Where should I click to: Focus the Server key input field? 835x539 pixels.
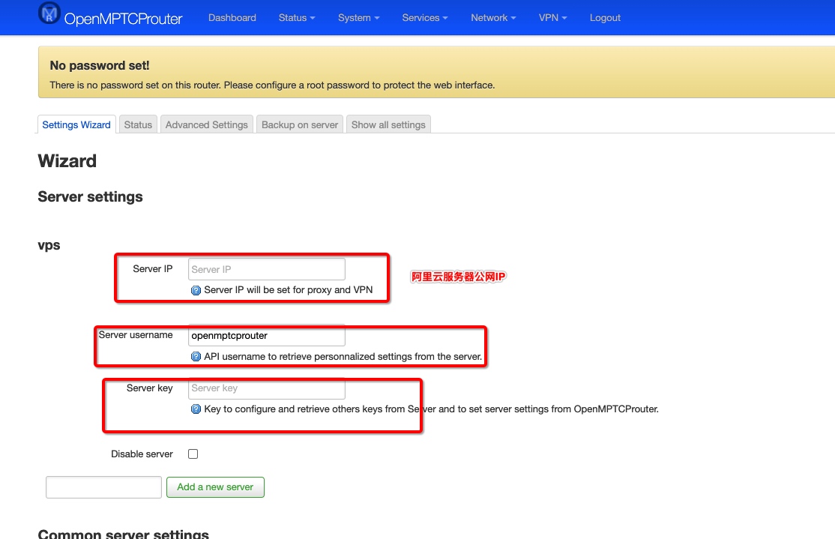point(267,388)
